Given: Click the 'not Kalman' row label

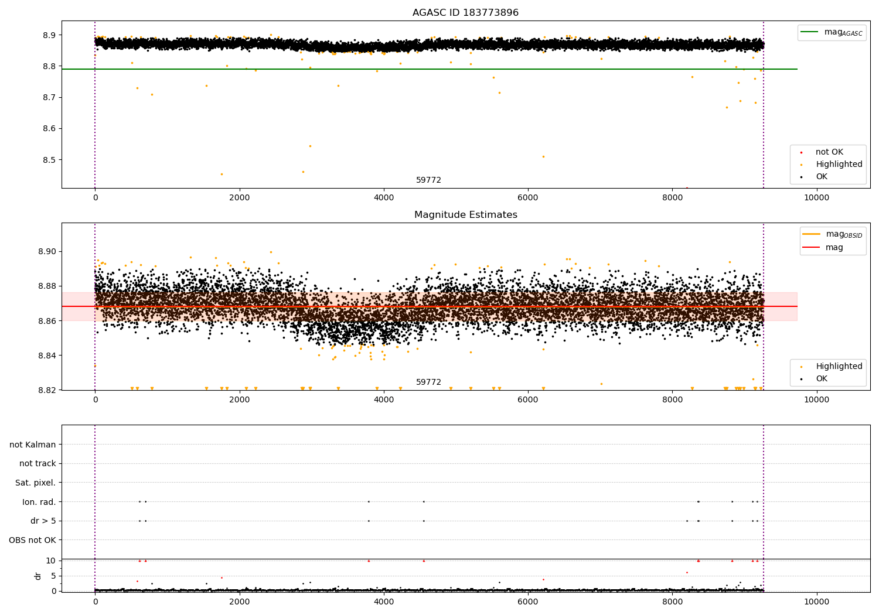Looking at the screenshot, I should (x=33, y=445).
